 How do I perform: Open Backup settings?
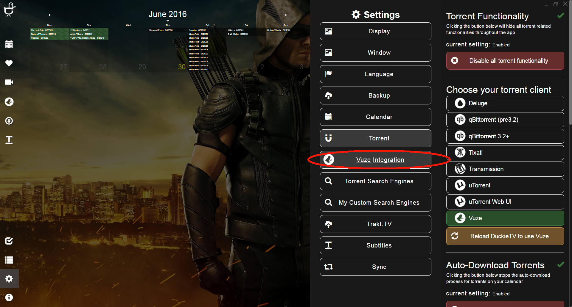376,95
